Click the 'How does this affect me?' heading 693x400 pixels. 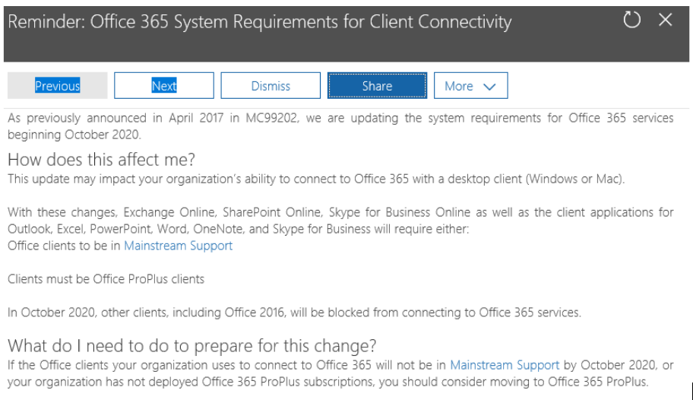[102, 160]
